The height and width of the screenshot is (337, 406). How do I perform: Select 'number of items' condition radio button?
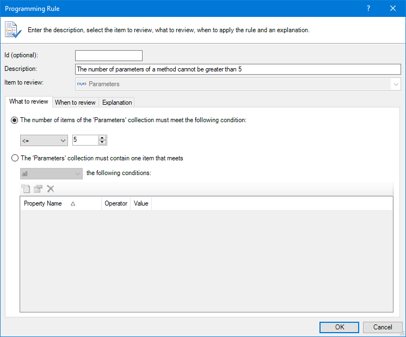coord(15,120)
